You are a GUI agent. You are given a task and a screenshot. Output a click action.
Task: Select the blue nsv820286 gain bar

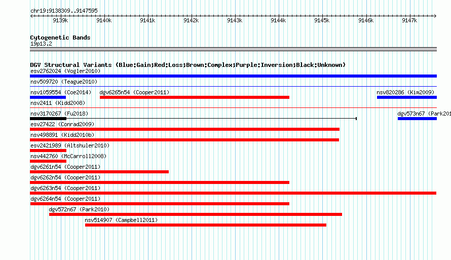(407, 97)
